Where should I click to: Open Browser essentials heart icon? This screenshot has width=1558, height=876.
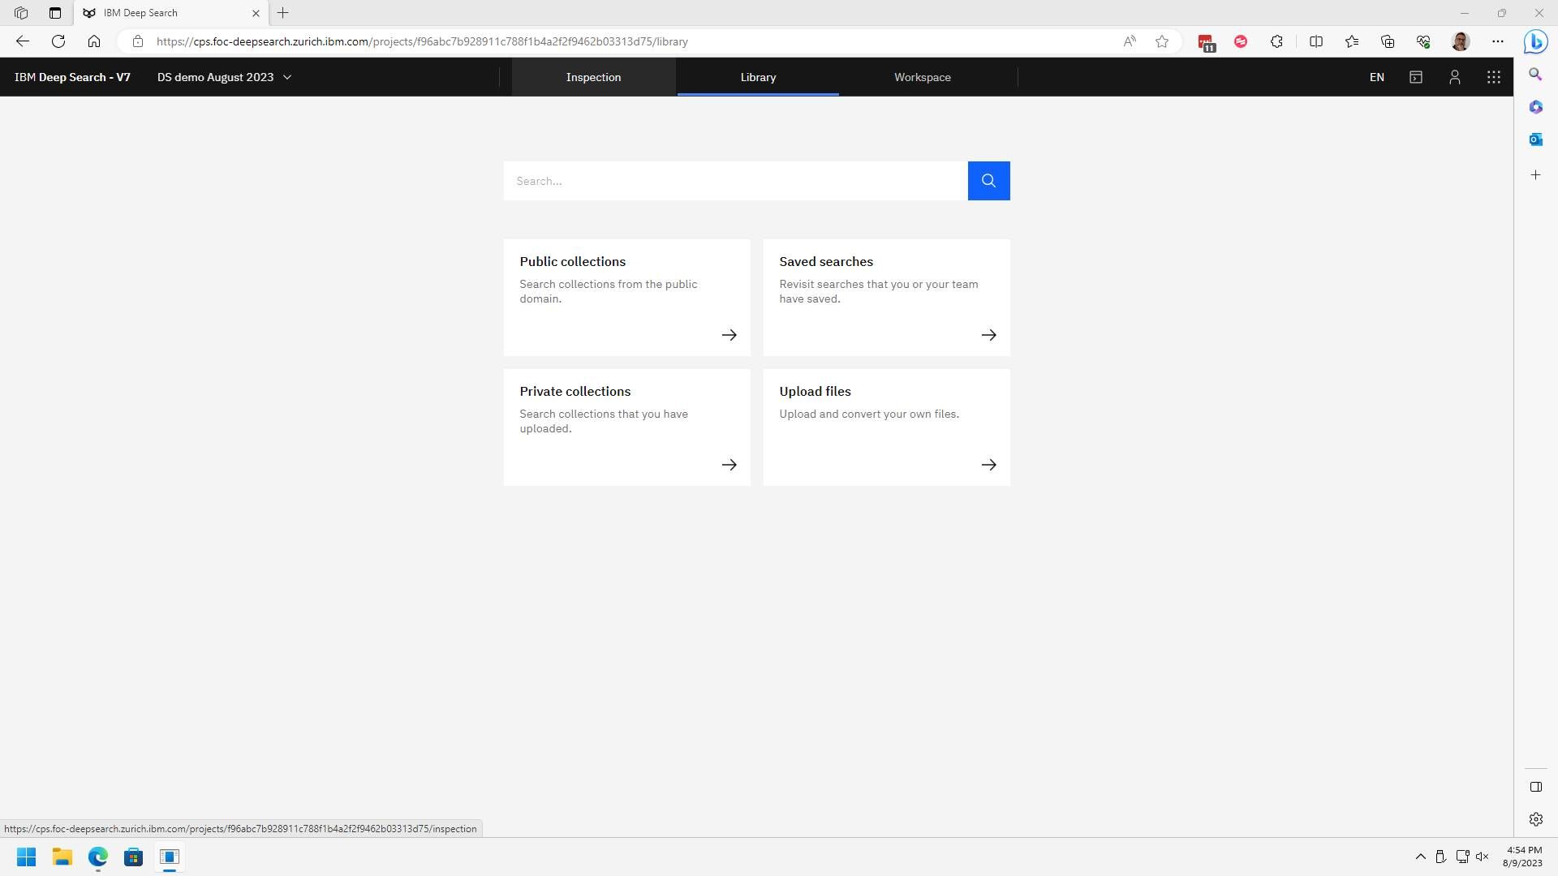click(x=1423, y=41)
